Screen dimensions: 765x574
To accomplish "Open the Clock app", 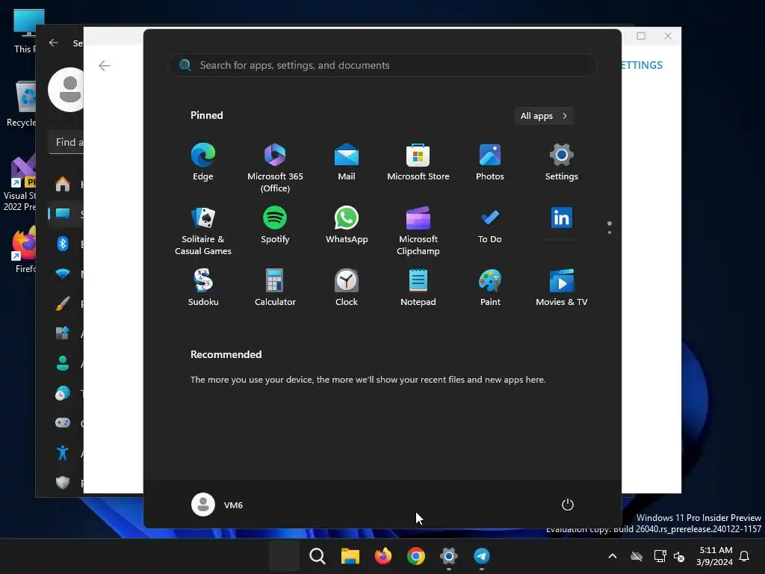I will tap(347, 288).
